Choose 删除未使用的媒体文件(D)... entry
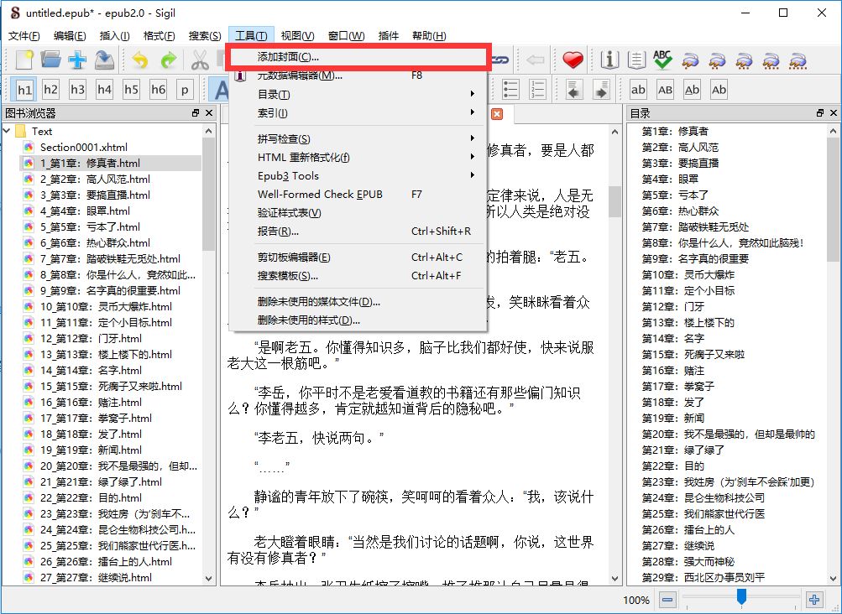This screenshot has width=842, height=614. click(x=357, y=302)
